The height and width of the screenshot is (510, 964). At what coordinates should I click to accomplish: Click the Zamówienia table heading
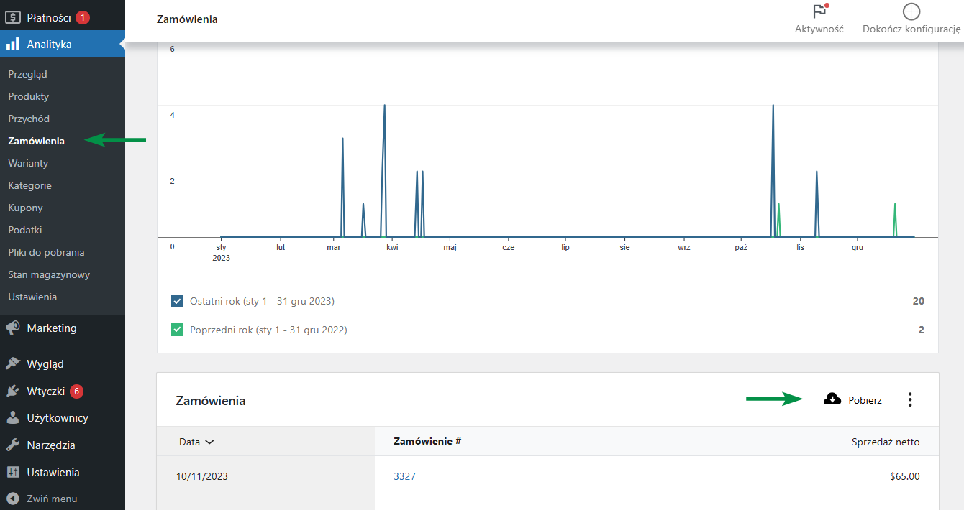coord(211,401)
